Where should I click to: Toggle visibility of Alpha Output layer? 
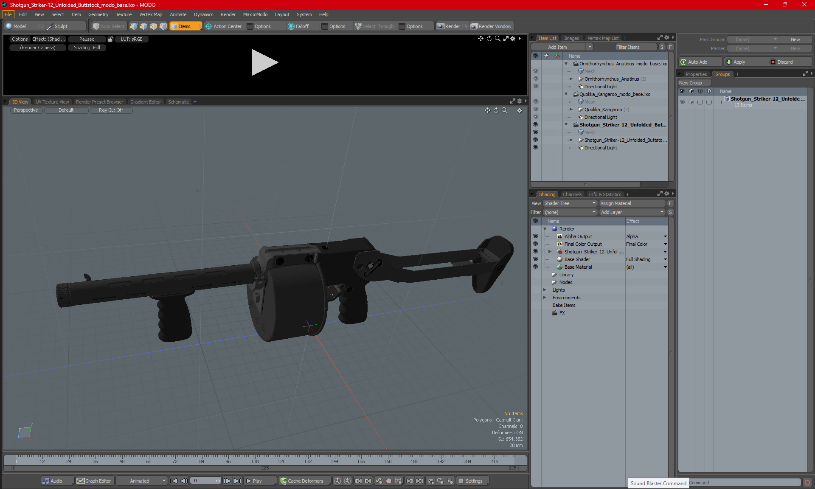(x=535, y=236)
